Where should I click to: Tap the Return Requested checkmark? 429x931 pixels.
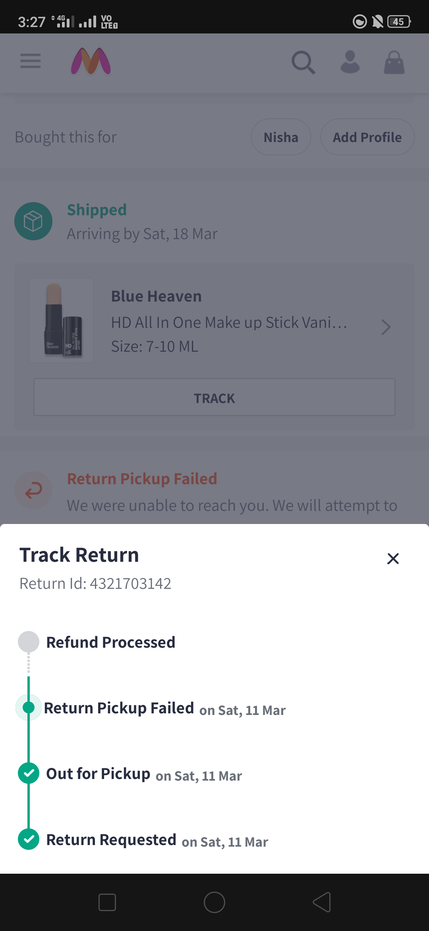tap(29, 839)
